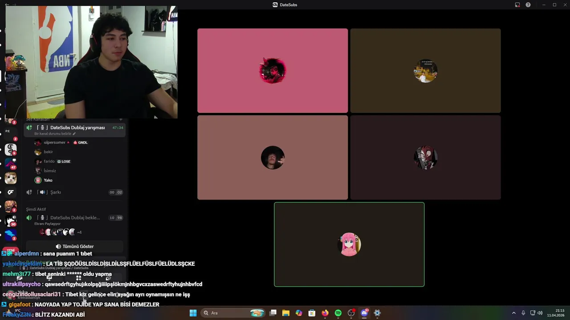Click the 10 98 user count badge

tap(116, 218)
